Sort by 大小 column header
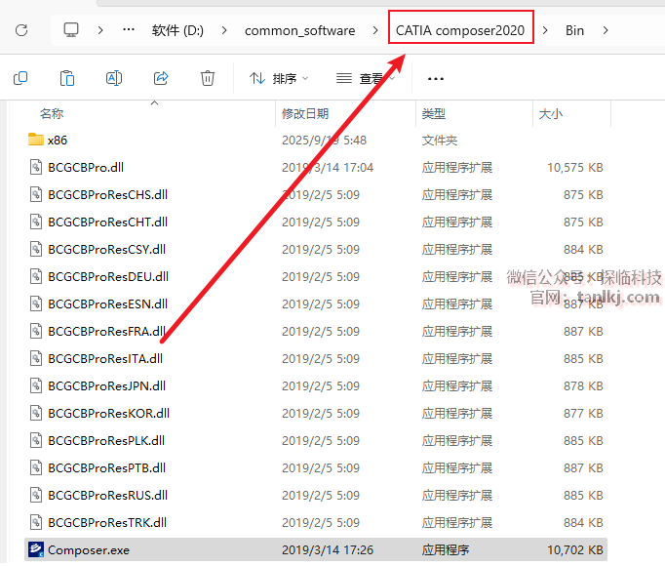This screenshot has height=566, width=665. [550, 114]
